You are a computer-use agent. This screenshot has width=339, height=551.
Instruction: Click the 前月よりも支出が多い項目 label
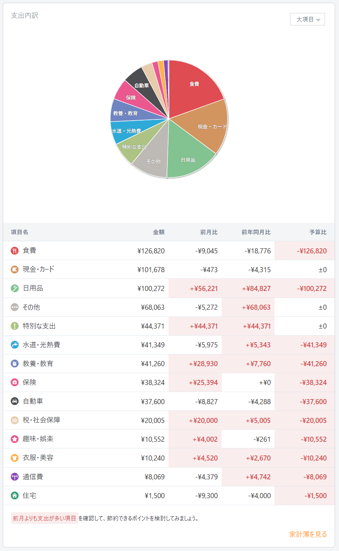45,518
